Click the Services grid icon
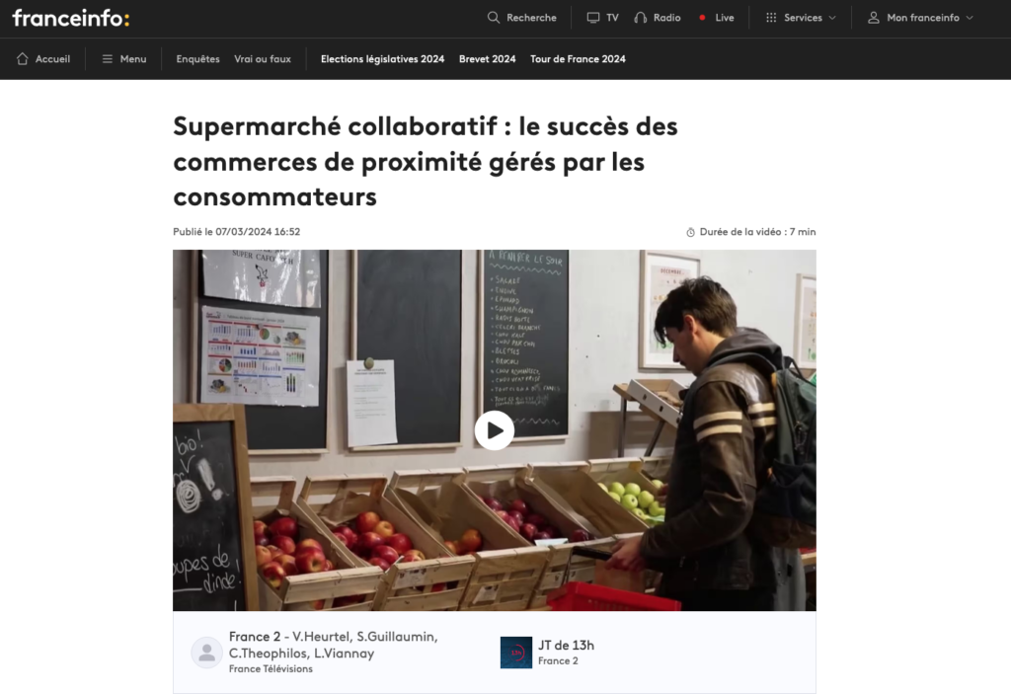This screenshot has width=1011, height=694. coord(771,18)
